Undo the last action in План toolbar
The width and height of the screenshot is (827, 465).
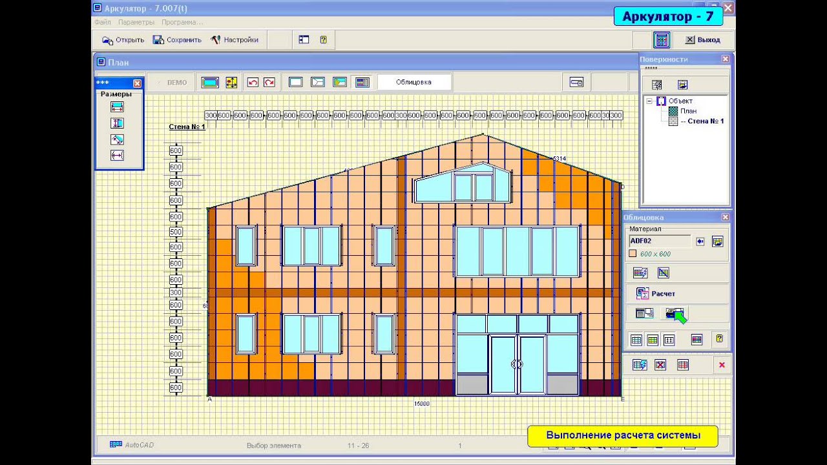click(x=253, y=83)
